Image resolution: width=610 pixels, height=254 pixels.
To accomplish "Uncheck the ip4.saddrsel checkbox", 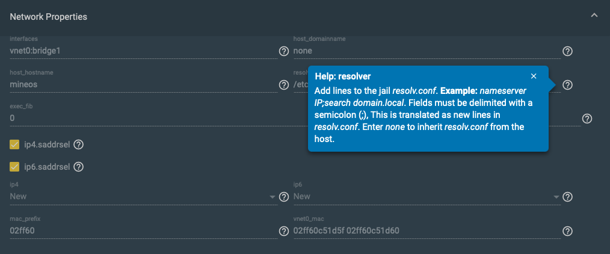I will coord(14,144).
